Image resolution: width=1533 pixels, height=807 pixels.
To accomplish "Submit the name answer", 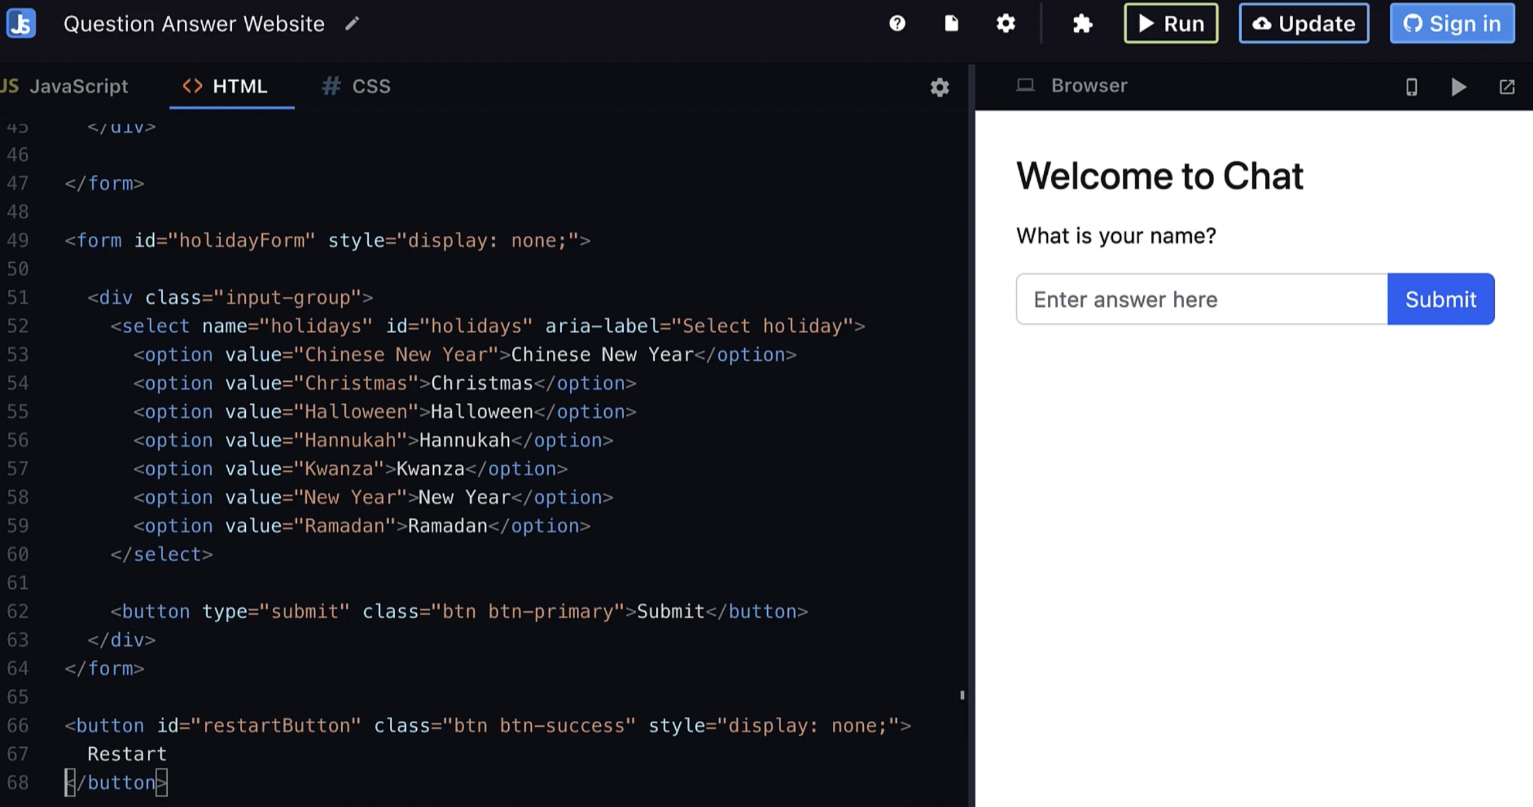I will [1441, 299].
